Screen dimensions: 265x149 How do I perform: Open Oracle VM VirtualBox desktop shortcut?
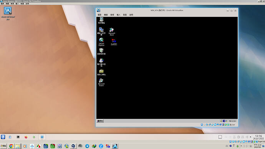click(8, 13)
